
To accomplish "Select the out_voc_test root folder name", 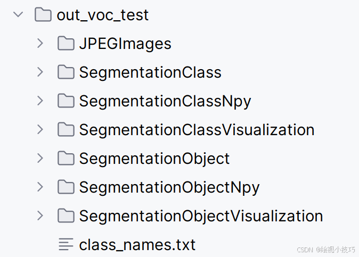I will (x=103, y=15).
